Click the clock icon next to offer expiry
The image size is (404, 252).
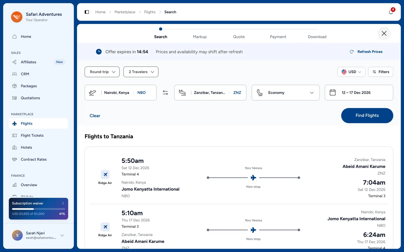pos(99,52)
